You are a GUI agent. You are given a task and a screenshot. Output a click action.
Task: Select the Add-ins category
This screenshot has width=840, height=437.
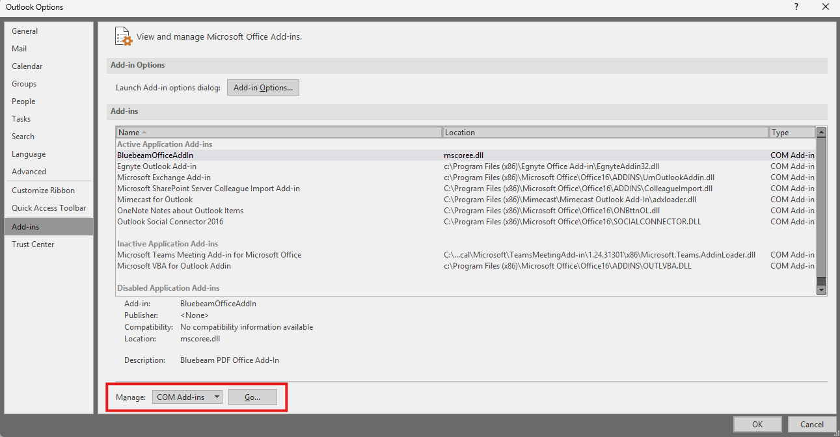tap(49, 227)
